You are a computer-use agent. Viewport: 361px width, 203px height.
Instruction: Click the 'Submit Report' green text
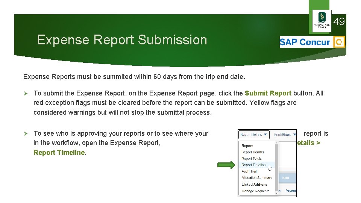268,93
